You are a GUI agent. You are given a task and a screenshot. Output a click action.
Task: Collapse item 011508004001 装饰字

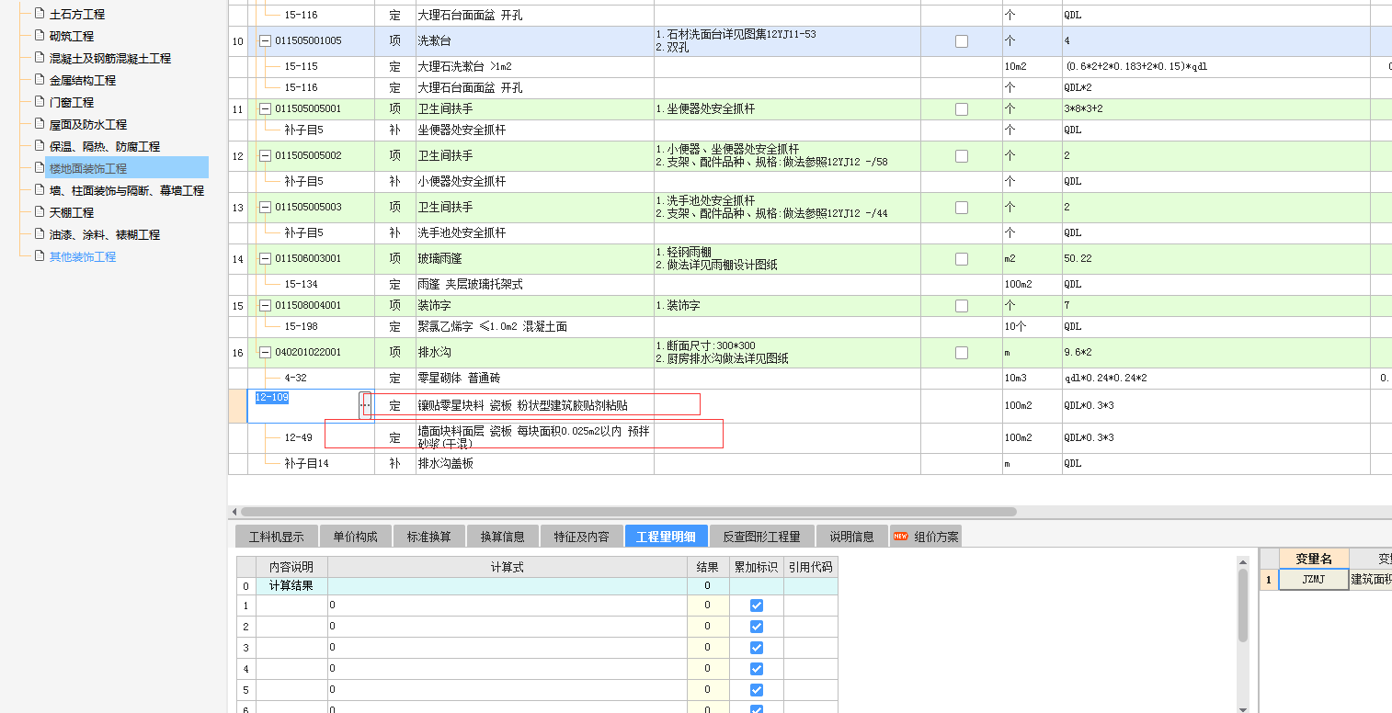click(266, 305)
